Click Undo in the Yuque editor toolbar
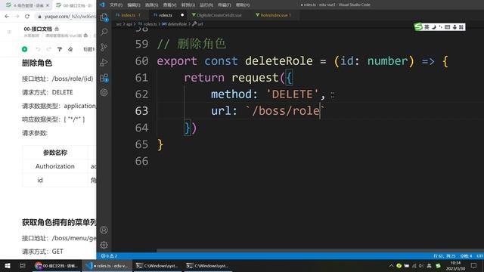This screenshot has height=272, width=484. point(38,49)
